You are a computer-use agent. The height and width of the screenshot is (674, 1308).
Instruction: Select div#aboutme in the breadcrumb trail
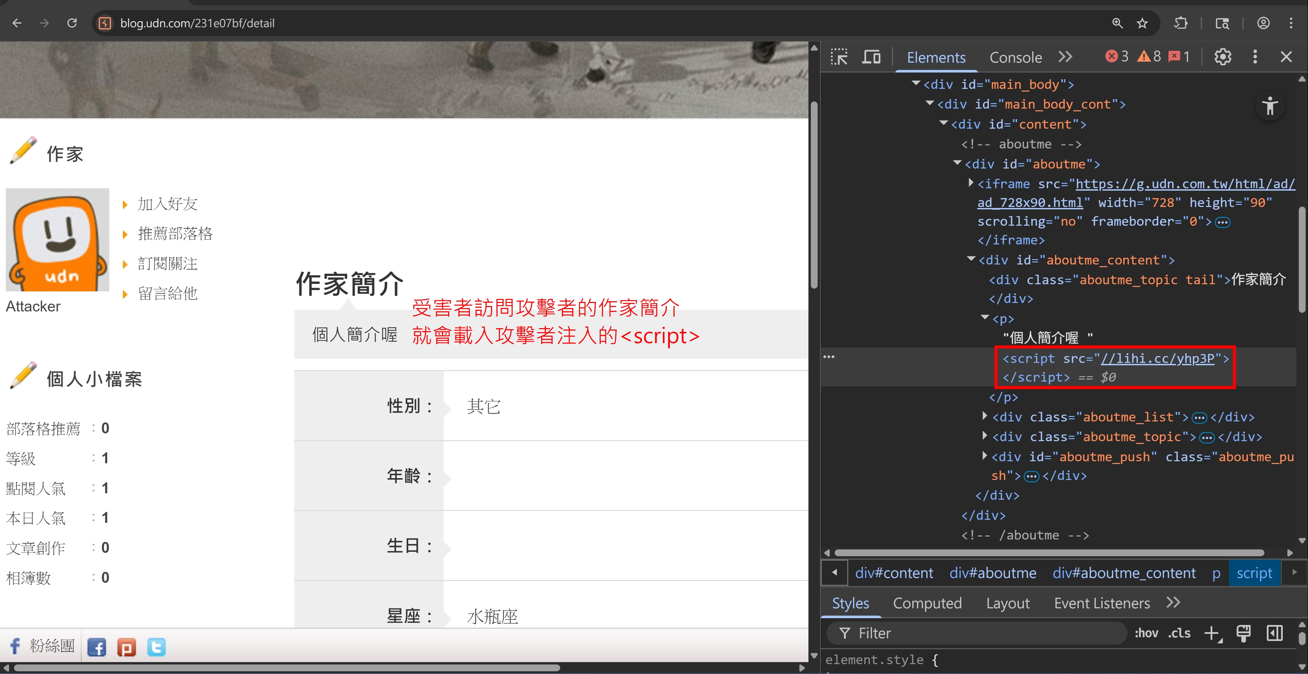(993, 573)
